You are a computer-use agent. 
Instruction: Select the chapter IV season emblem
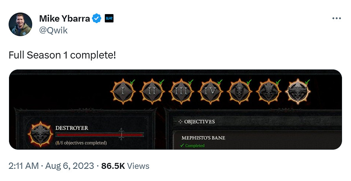[211, 92]
